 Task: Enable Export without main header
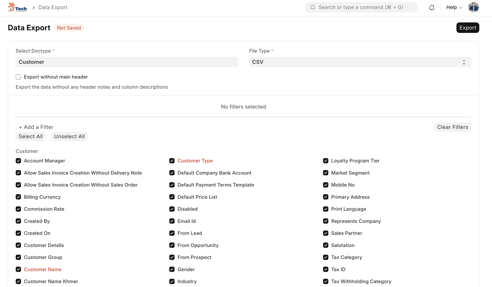click(18, 77)
